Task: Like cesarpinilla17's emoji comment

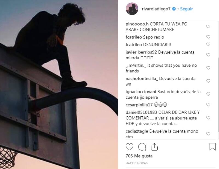Action: pos(208,105)
